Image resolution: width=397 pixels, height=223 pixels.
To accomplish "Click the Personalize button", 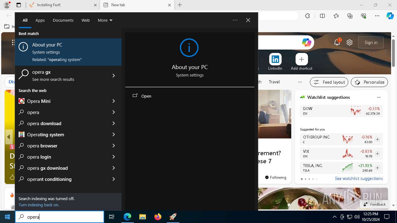I will tap(369, 82).
